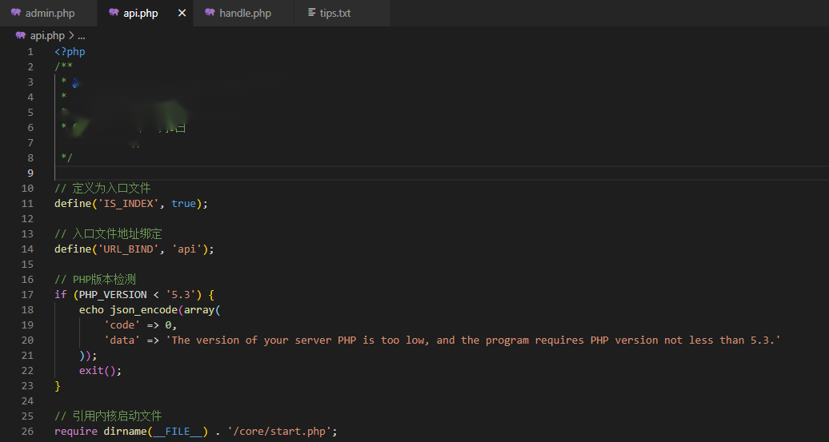This screenshot has height=442, width=829.
Task: Click the require keyword on line 26
Action: (76, 432)
